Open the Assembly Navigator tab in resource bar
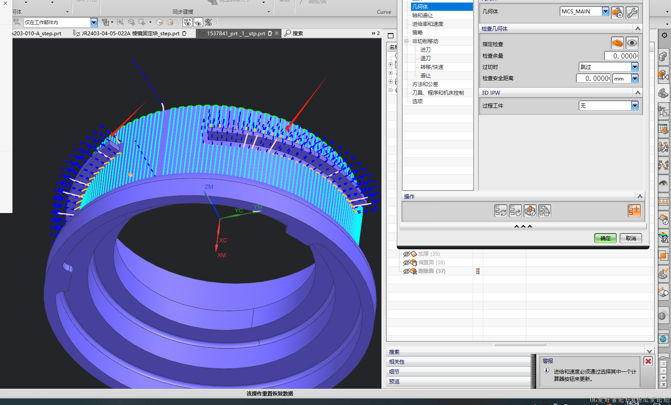This screenshot has width=671, height=405. coord(663,57)
